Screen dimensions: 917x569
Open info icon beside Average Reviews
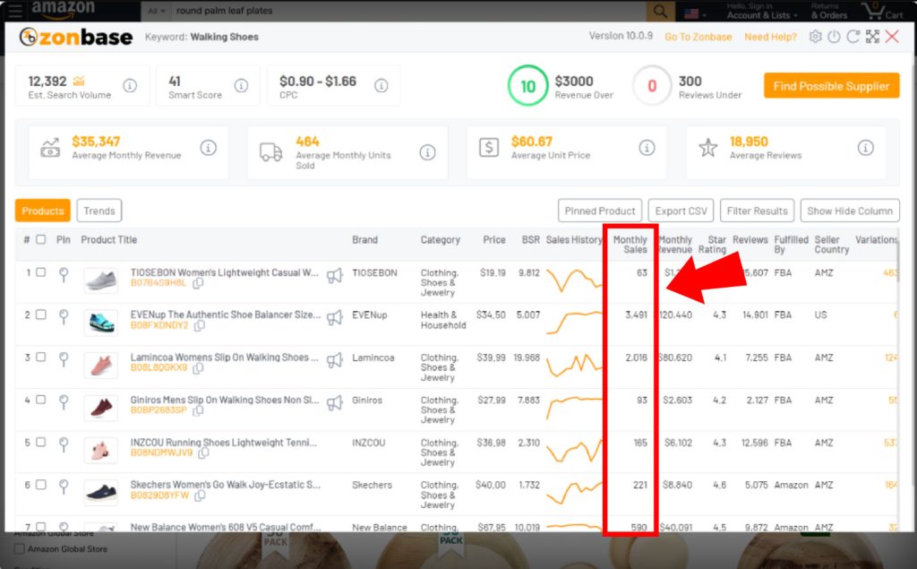point(865,148)
